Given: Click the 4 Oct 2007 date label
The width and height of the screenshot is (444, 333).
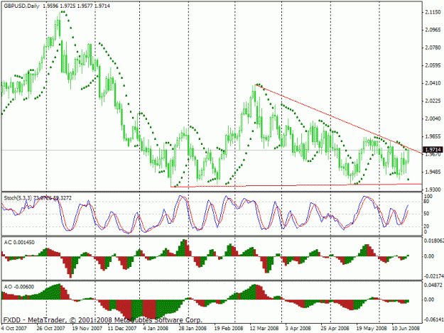Looking at the screenshot, I should 14,329.
